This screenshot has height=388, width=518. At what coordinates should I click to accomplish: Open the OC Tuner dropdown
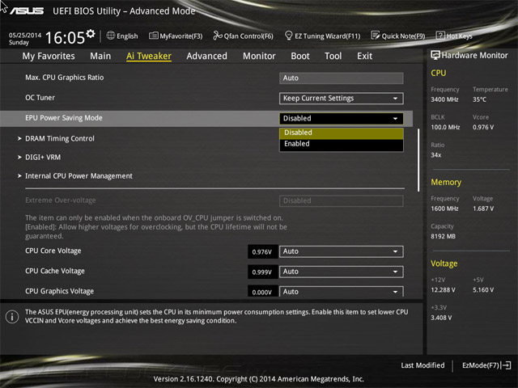tap(342, 99)
